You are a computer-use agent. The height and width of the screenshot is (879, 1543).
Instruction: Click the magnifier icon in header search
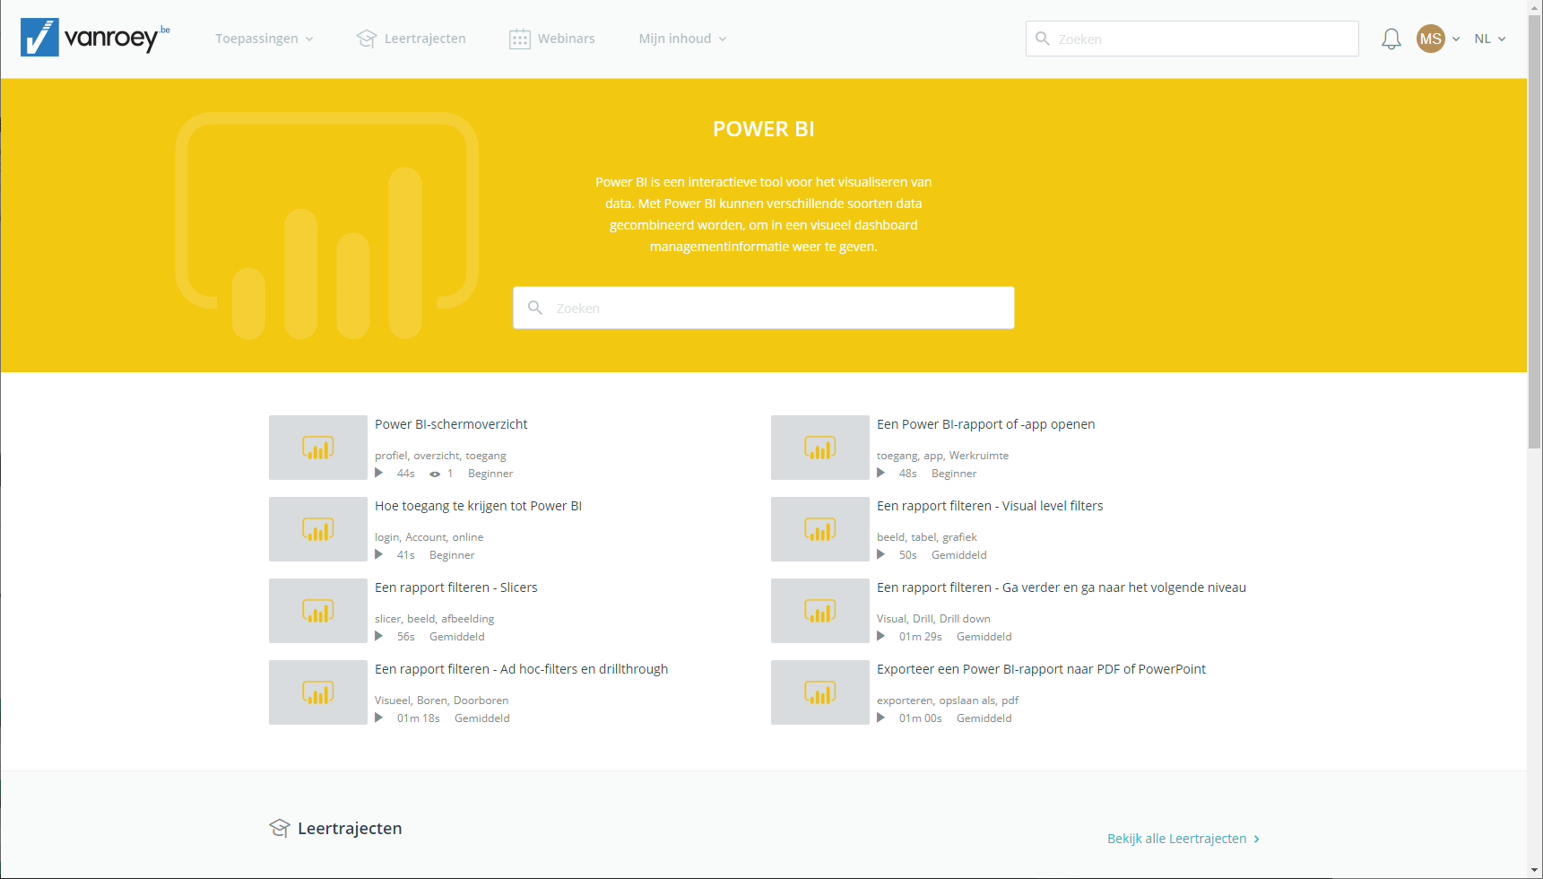click(1043, 39)
